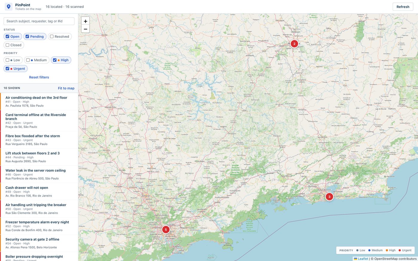The image size is (418, 261).
Task: Select ticket Fibre box flooded after the storm
Action: click(39, 140)
